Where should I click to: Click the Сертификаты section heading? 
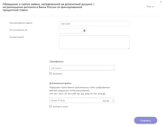click(x=56, y=62)
